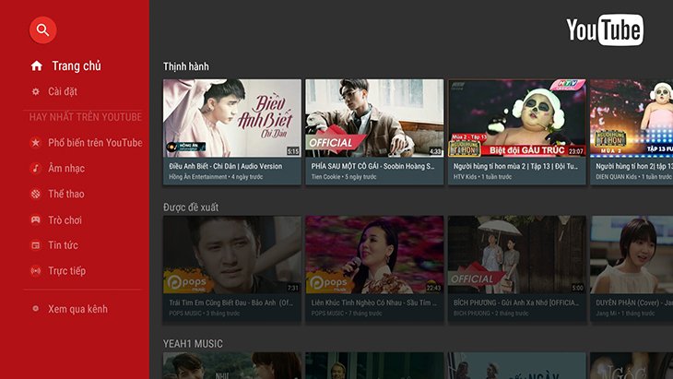Viewport: 673px width, 379px height.
Task: Select the Trực tiếp live broadcast icon
Action: point(36,271)
